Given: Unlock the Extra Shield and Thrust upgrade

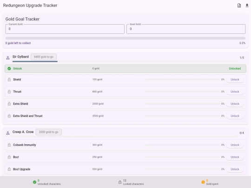Looking at the screenshot, I should pos(235,116).
